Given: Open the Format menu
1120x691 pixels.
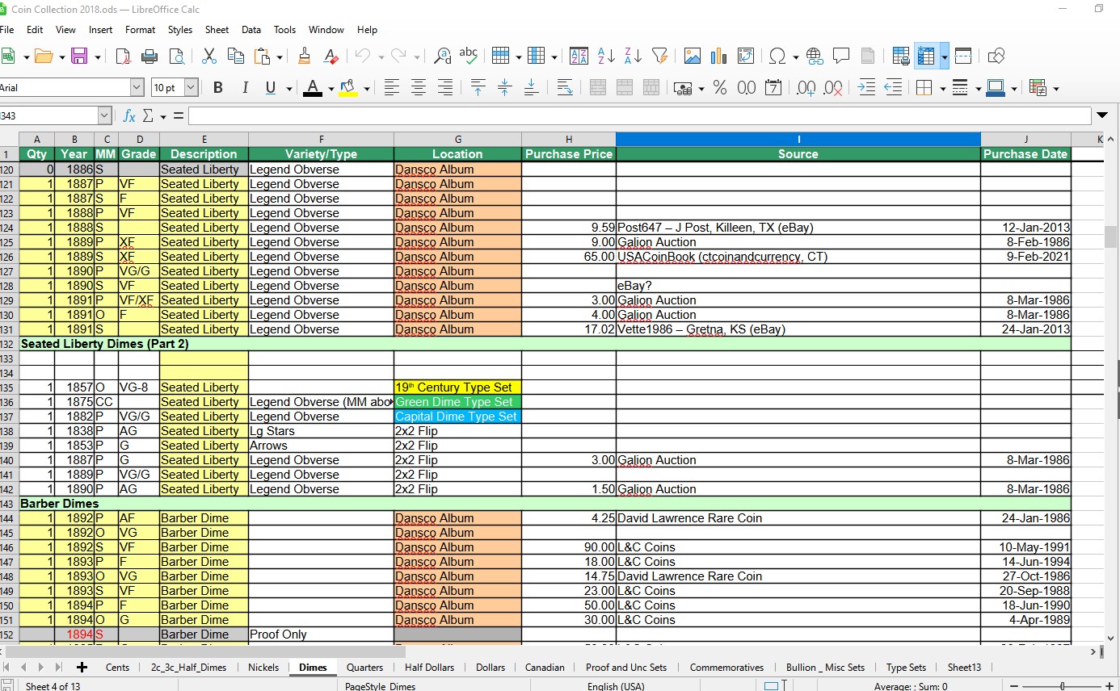Looking at the screenshot, I should pos(140,30).
